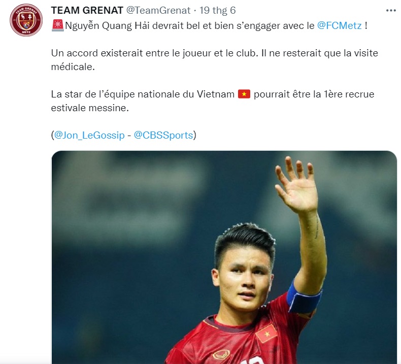Image resolution: width=401 pixels, height=364 pixels.
Task: Click the raised hand in the photo
Action: tap(296, 184)
